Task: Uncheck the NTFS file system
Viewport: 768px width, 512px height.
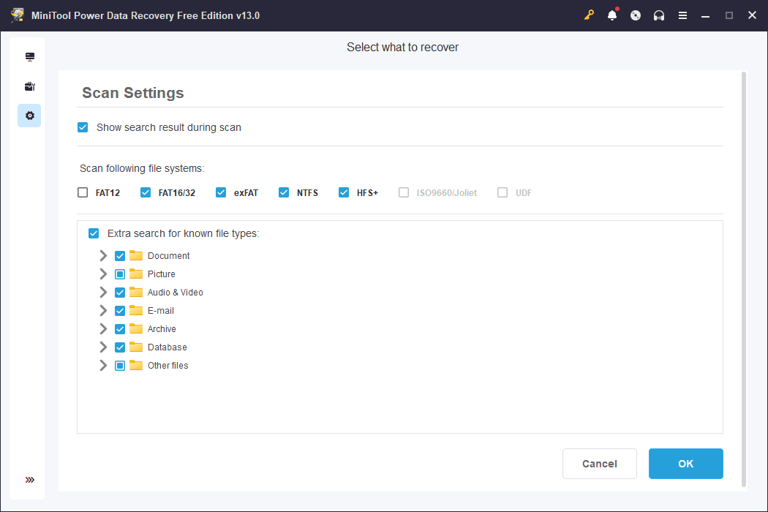Action: [x=284, y=192]
